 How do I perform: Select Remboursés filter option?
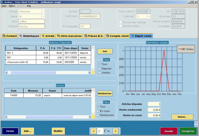click(x=98, y=115)
